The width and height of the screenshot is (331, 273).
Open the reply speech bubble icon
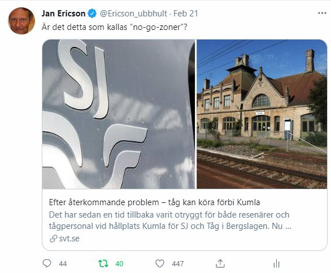[x=47, y=263]
